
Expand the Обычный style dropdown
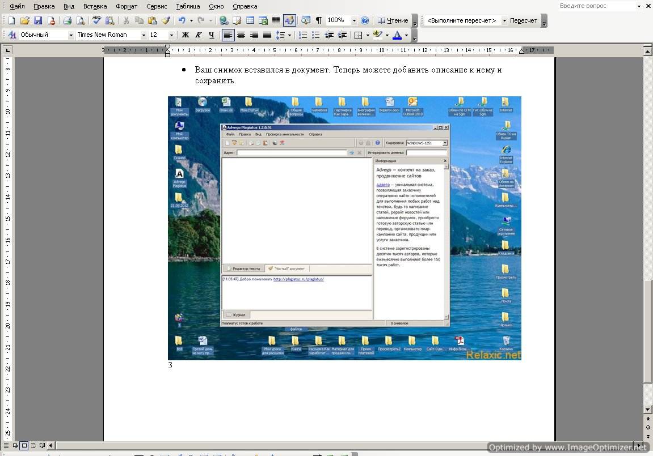pyautogui.click(x=71, y=35)
